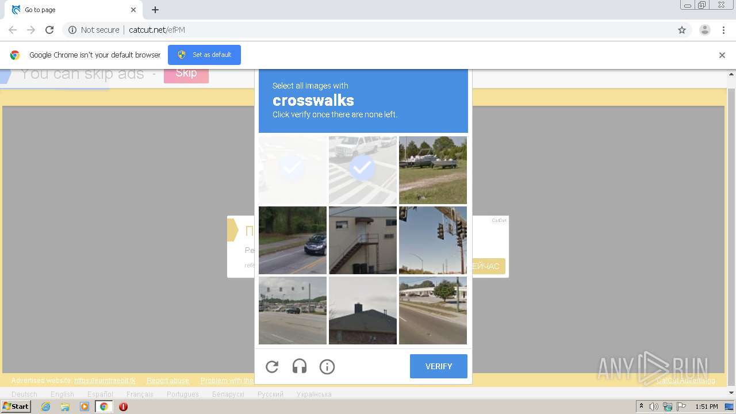The image size is (736, 414).
Task: Switch language to Беларускі
Action: coord(228,394)
